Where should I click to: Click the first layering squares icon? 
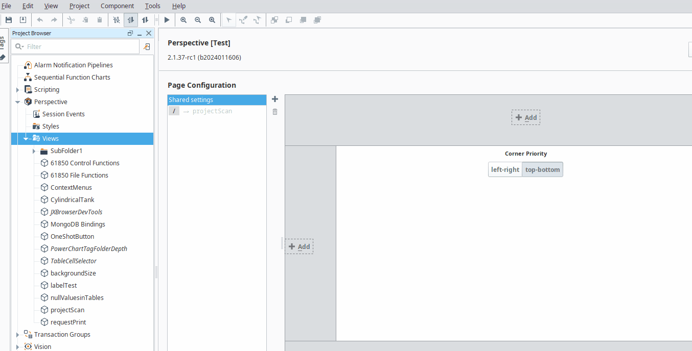coord(274,20)
